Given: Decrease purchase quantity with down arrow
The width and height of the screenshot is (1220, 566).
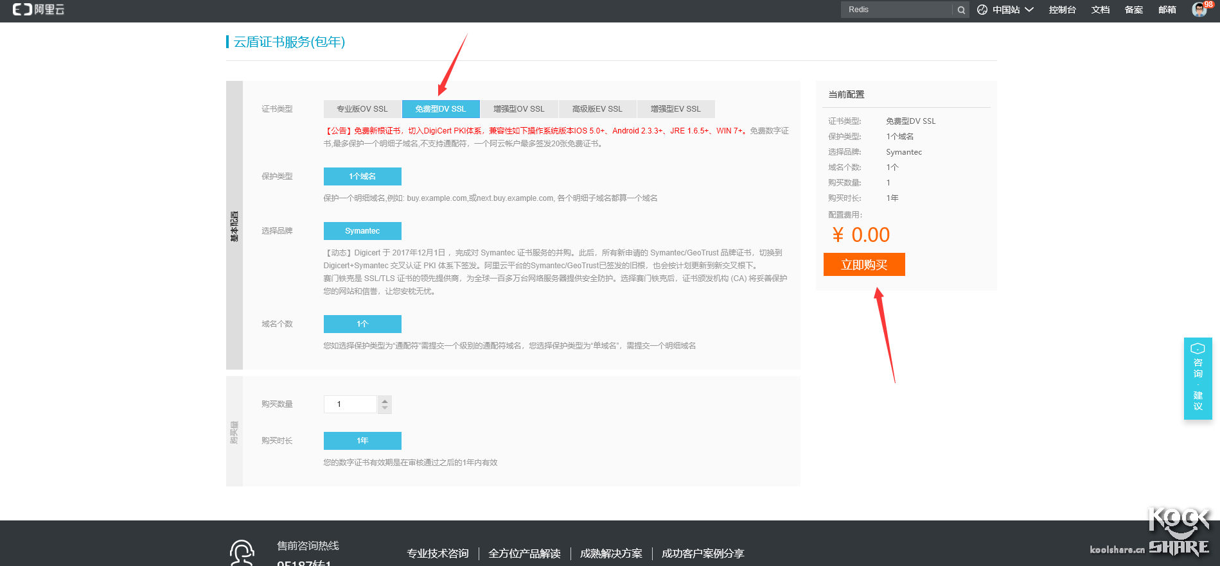Looking at the screenshot, I should [x=385, y=409].
